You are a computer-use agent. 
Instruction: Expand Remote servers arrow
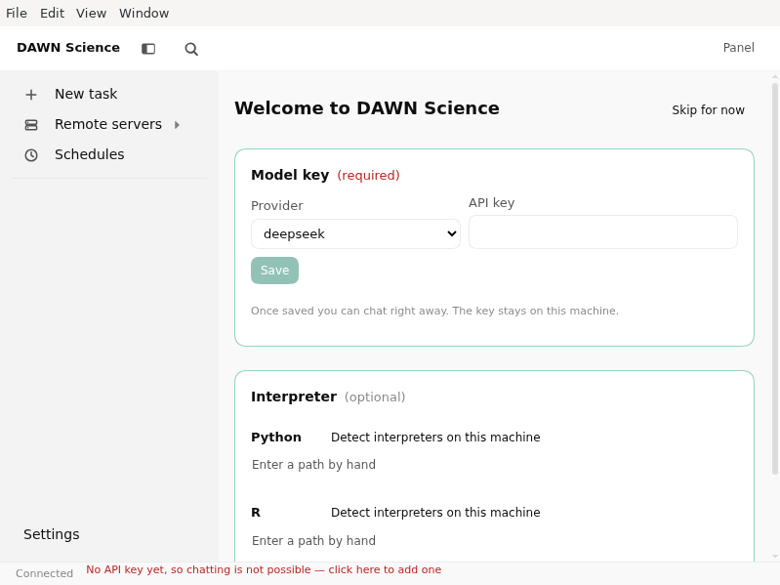point(177,124)
